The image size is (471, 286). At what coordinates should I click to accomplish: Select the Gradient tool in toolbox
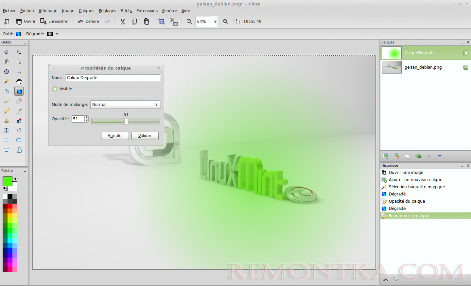19,91
